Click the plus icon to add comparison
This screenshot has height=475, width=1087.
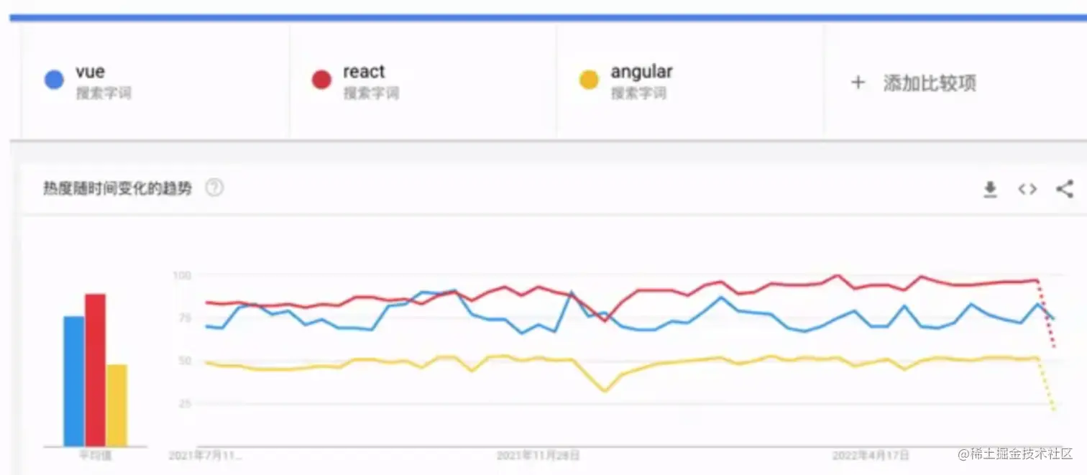(x=858, y=82)
